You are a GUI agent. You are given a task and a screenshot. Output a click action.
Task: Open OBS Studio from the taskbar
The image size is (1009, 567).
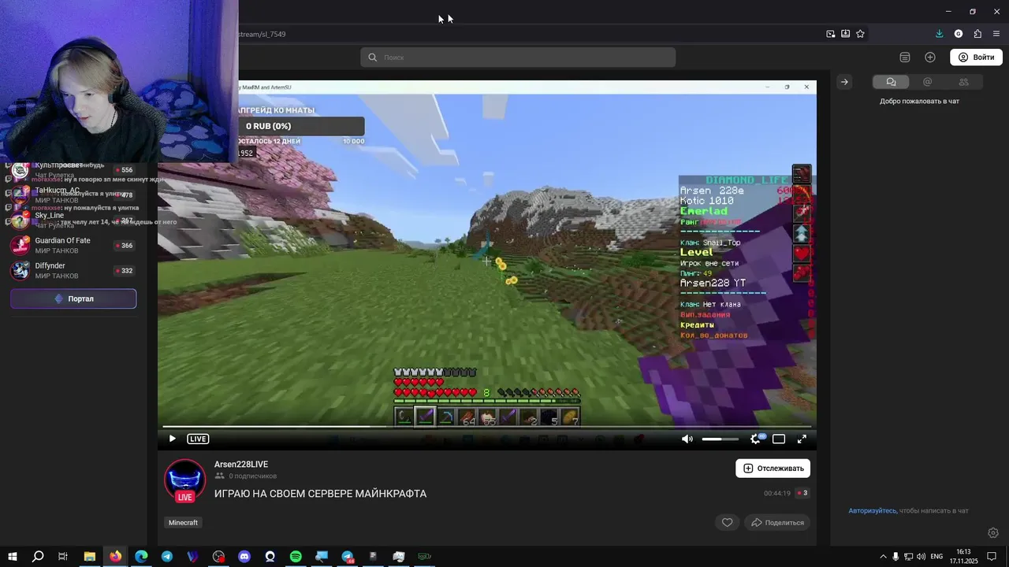[x=218, y=556]
